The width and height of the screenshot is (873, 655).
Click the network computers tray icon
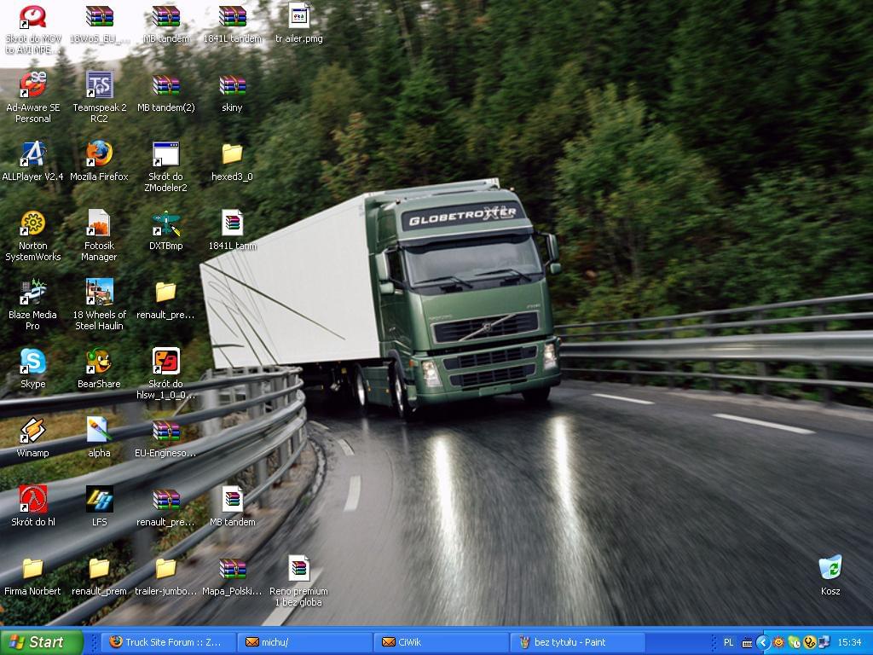824,643
